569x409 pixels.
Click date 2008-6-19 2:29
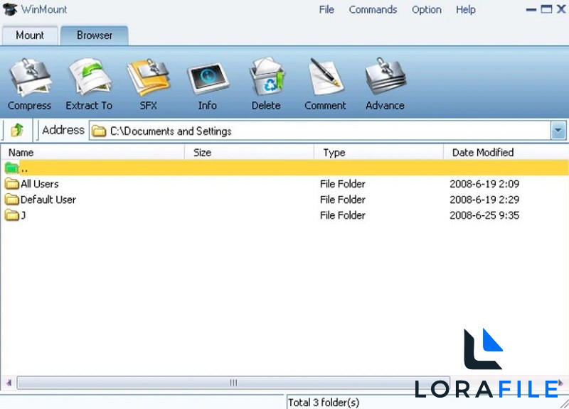[484, 200]
